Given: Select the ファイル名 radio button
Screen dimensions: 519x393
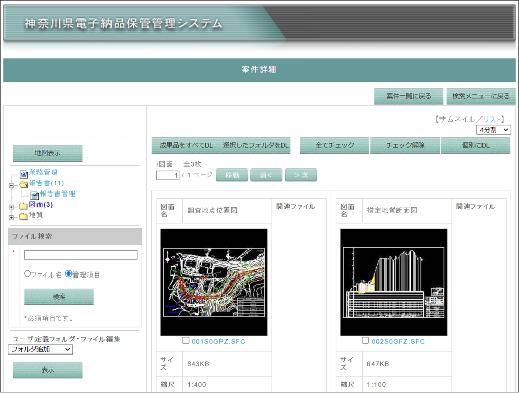Looking at the screenshot, I should click(x=27, y=273).
